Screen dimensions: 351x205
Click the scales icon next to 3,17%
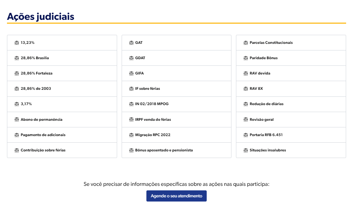click(16, 104)
